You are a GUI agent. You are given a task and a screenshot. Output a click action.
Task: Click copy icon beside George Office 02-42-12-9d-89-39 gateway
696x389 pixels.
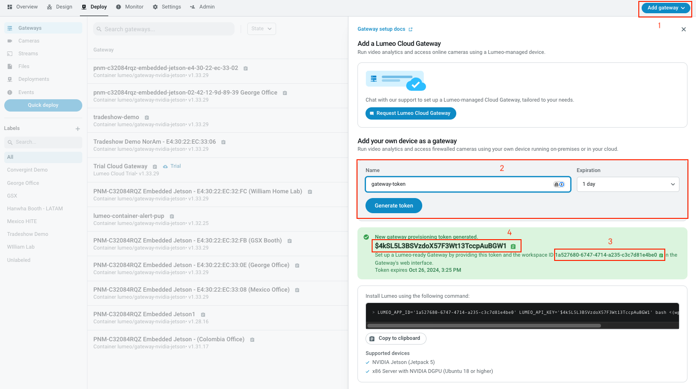point(285,93)
